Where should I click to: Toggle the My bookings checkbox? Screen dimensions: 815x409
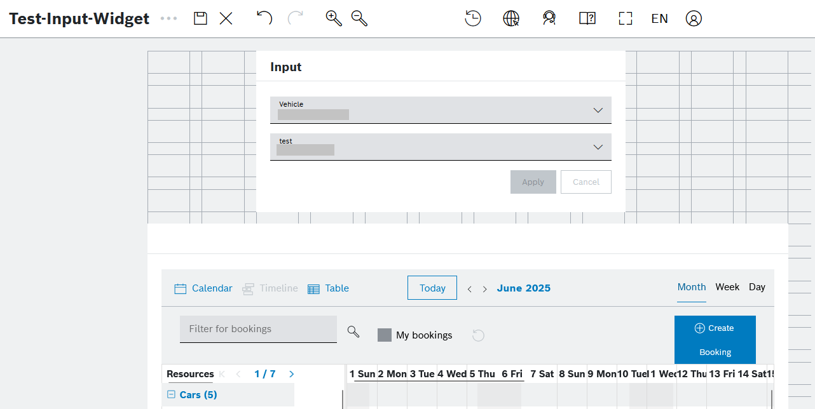coord(385,335)
